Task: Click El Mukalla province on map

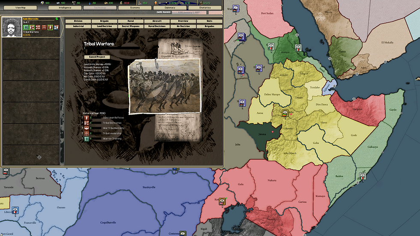Action: (x=387, y=42)
